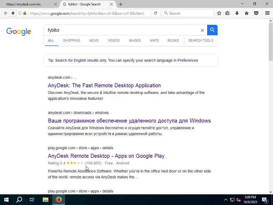Image resolution: width=273 pixels, height=205 pixels.
Task: Select the ALL results tab
Action: 51,41
